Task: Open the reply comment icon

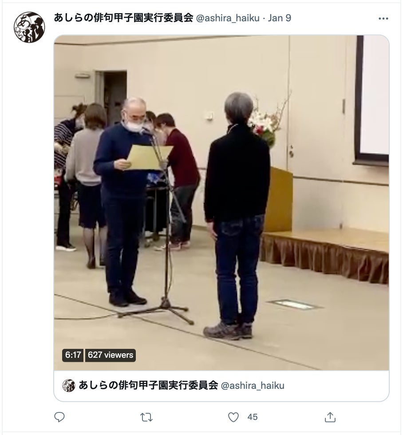Action: tap(59, 417)
